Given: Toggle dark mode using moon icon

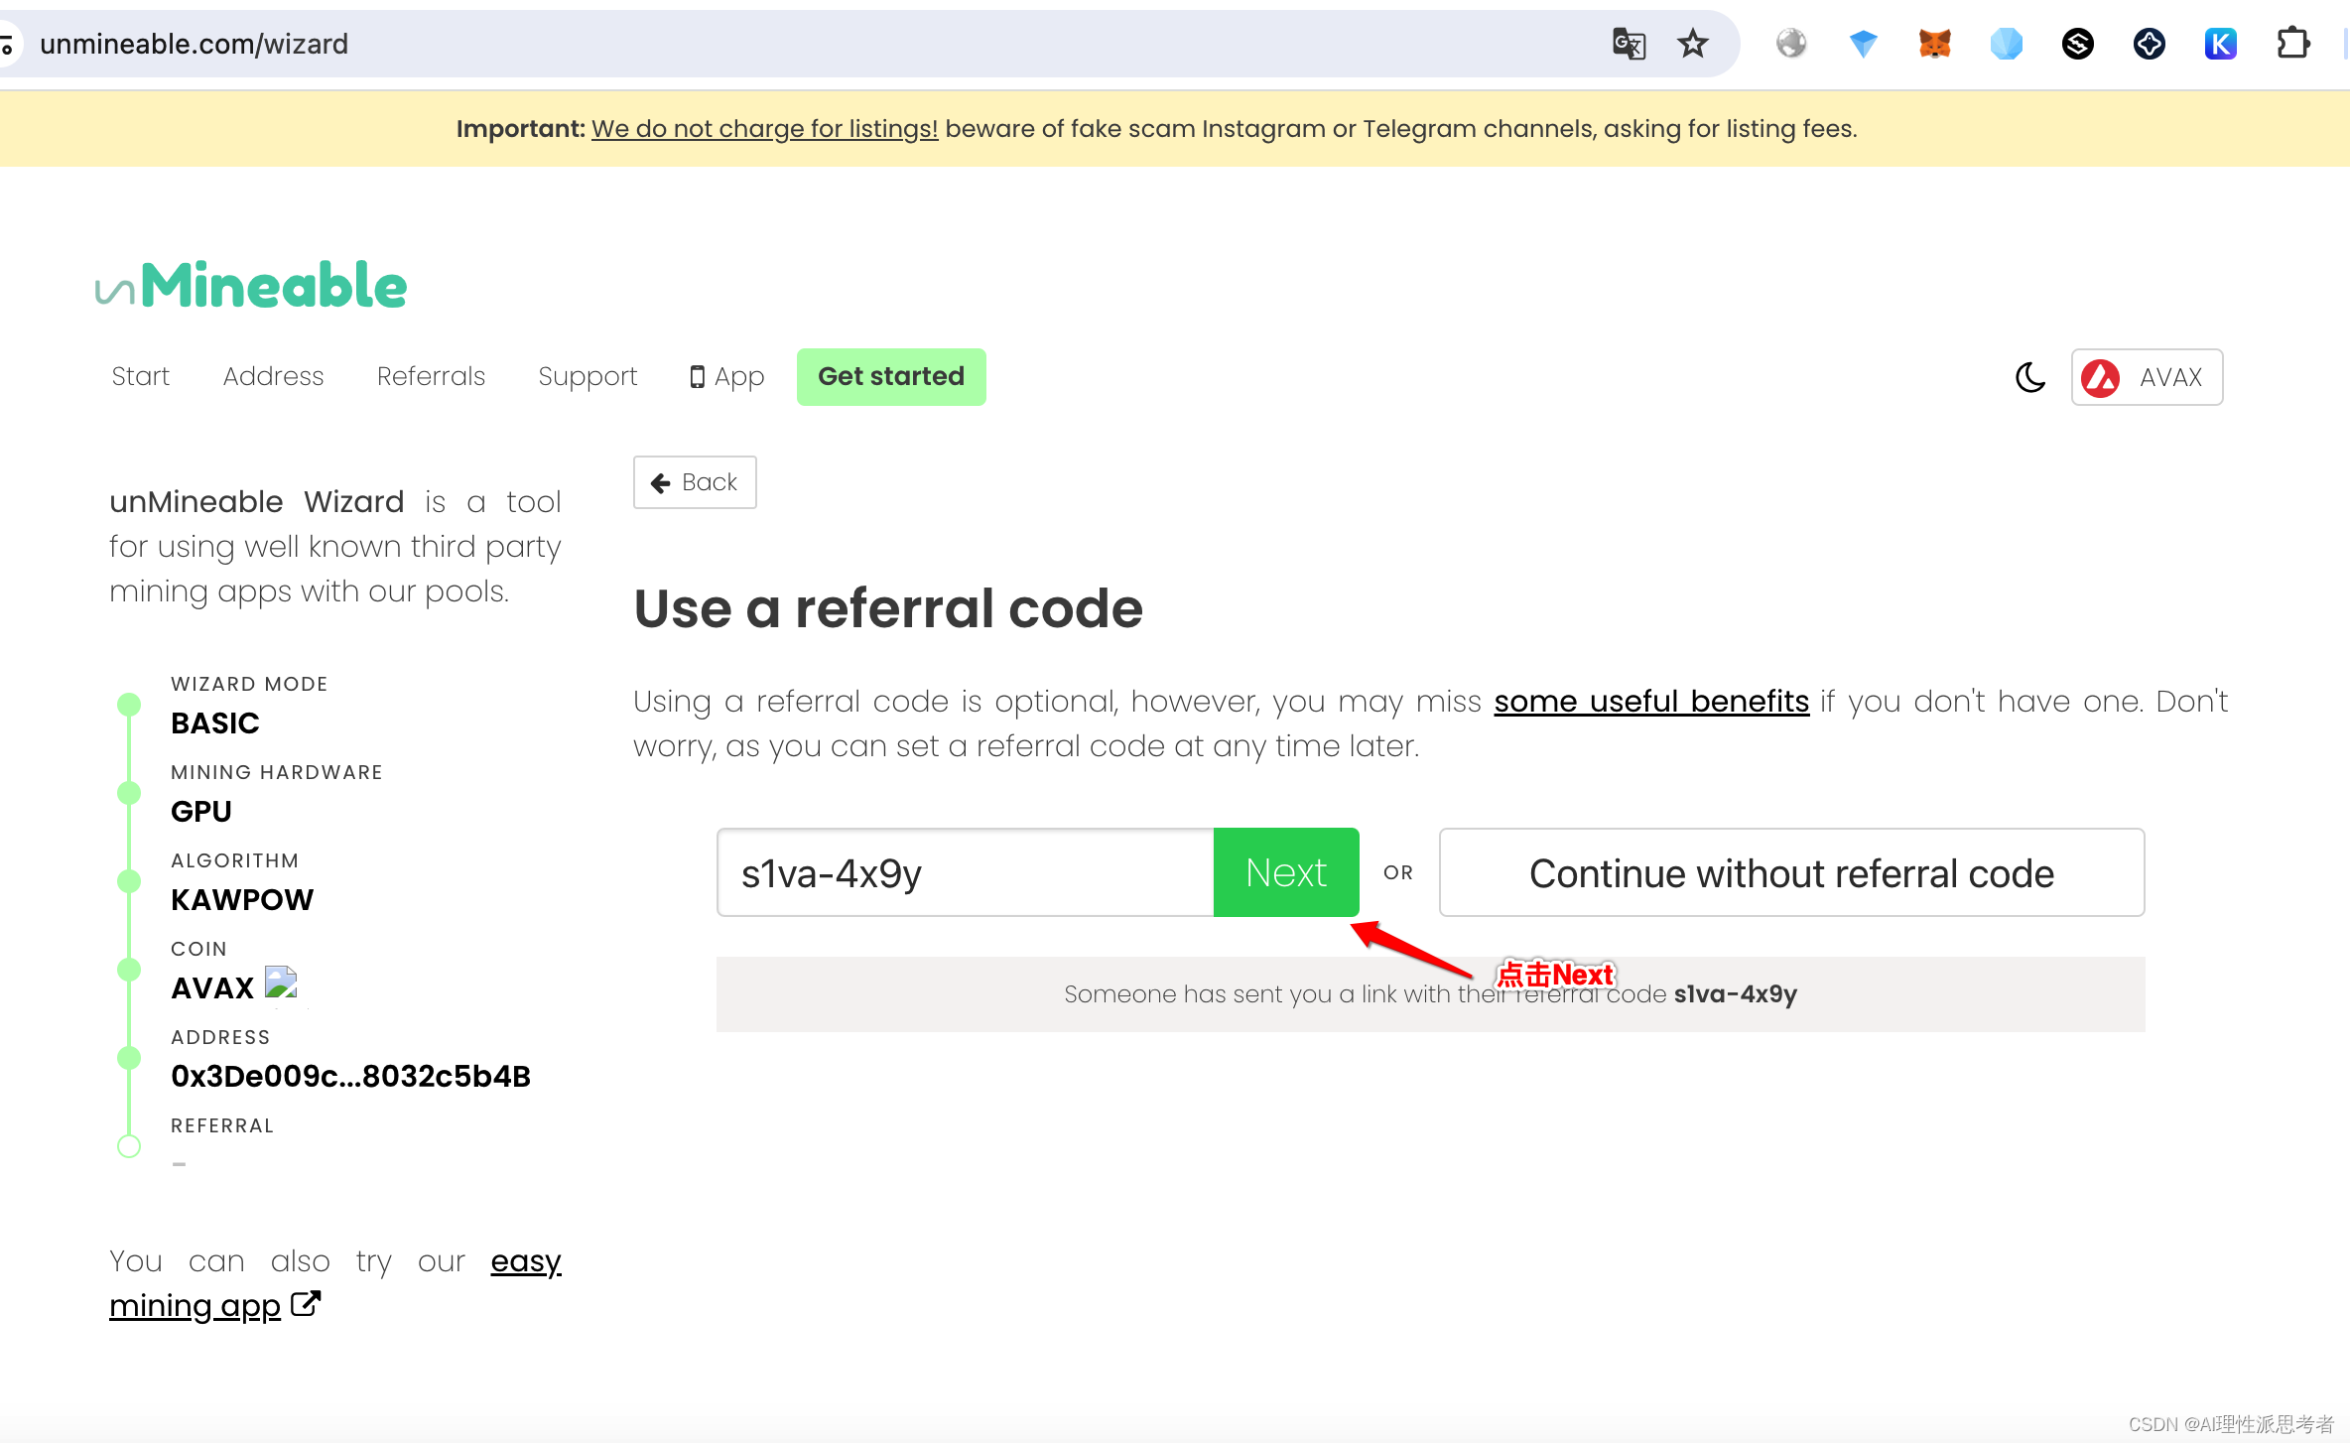Looking at the screenshot, I should pos(2031,377).
